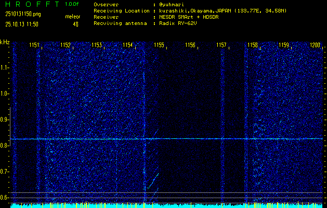Select the meteor label
The image size is (327, 208).
(73, 17)
